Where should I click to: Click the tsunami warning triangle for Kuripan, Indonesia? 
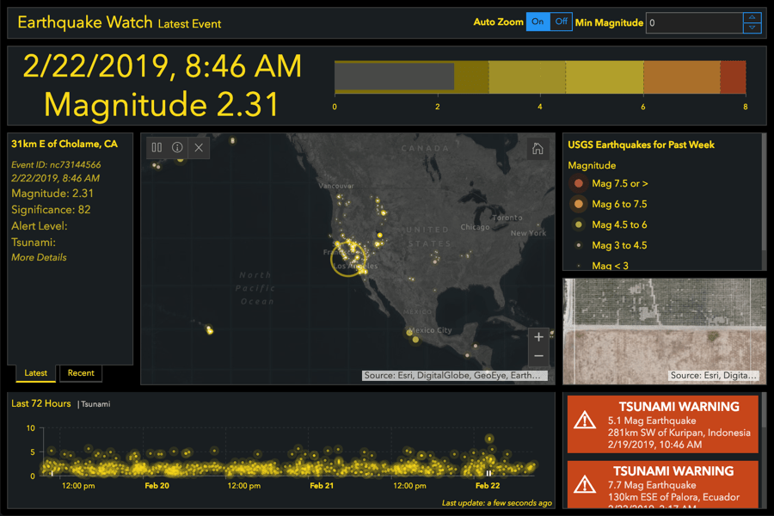tap(586, 421)
